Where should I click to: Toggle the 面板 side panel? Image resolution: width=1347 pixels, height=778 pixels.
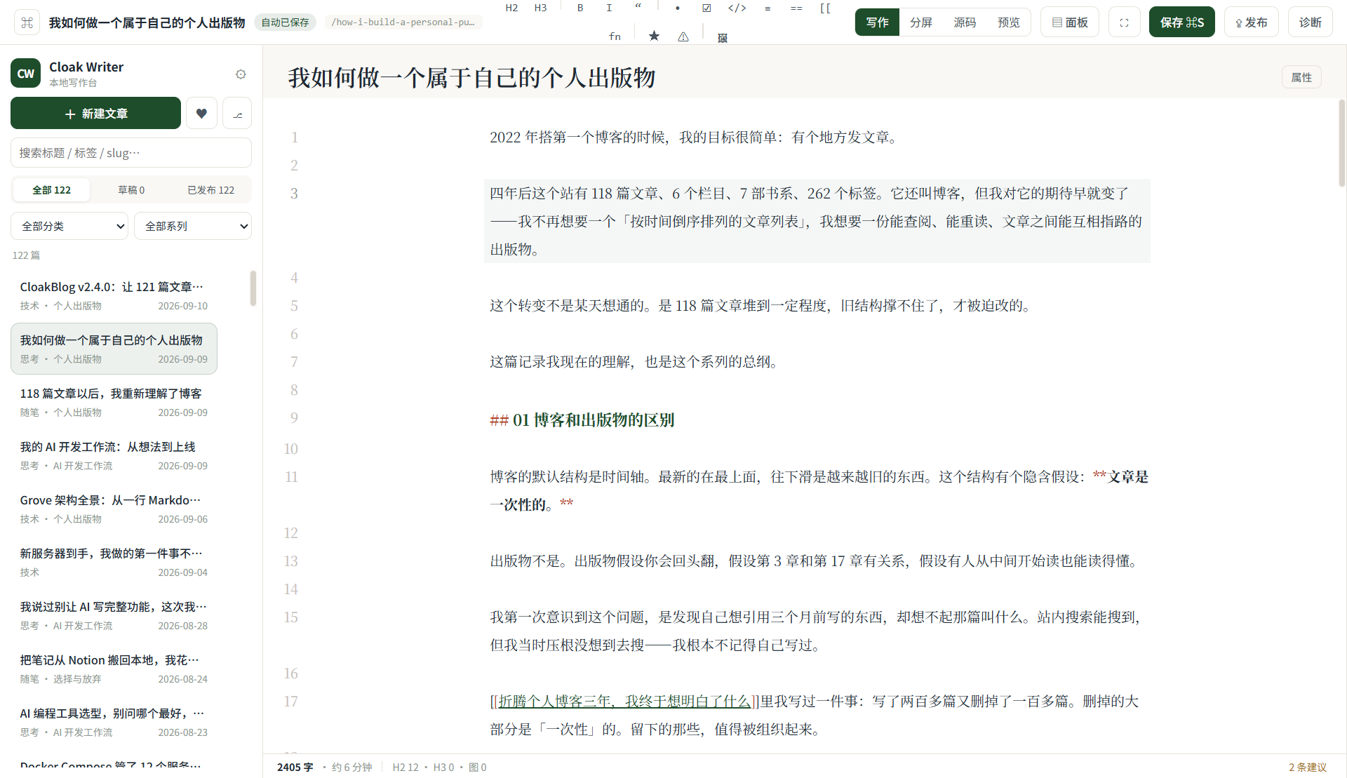click(x=1069, y=22)
